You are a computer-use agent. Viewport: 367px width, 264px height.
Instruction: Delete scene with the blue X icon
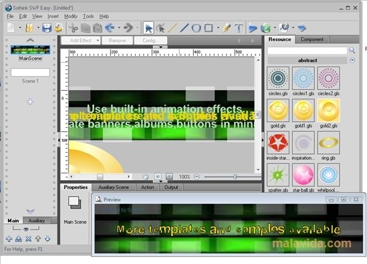tap(28, 239)
